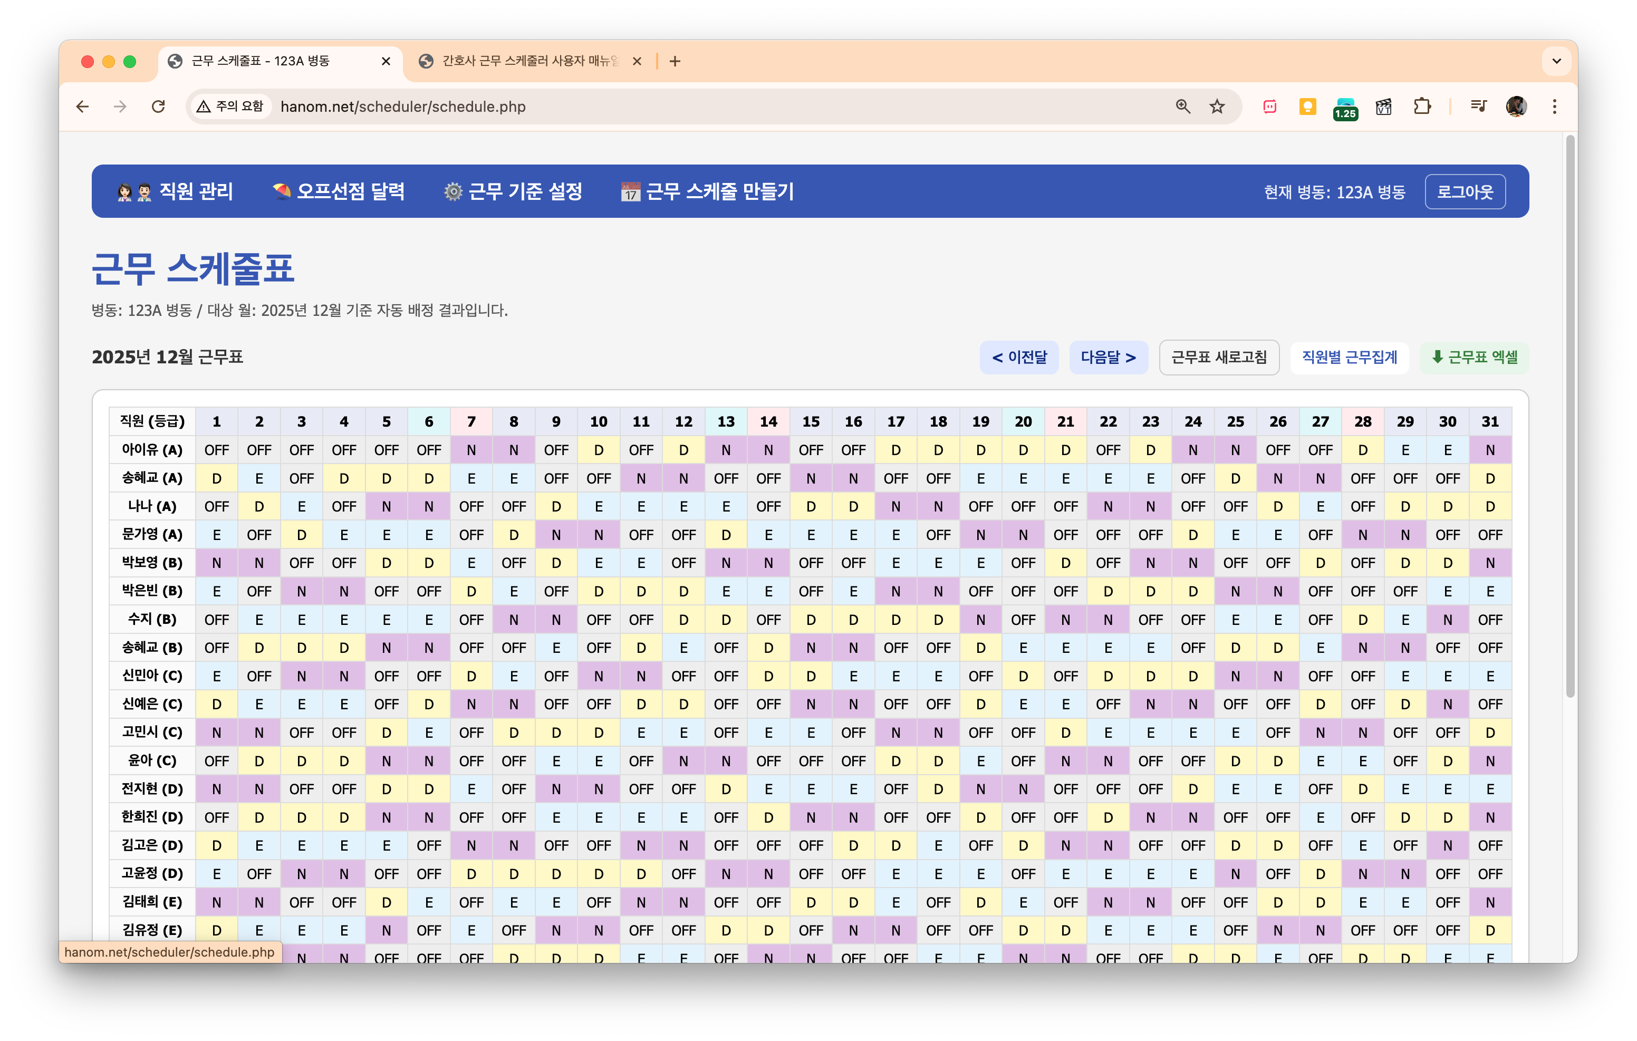The width and height of the screenshot is (1637, 1041).
Task: Click the media playback control icon in toolbar
Action: 1478,106
